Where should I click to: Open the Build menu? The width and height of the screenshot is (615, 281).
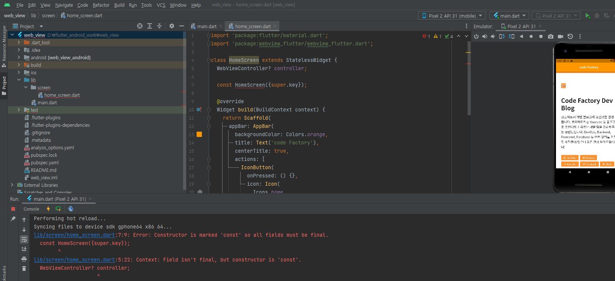point(119,5)
